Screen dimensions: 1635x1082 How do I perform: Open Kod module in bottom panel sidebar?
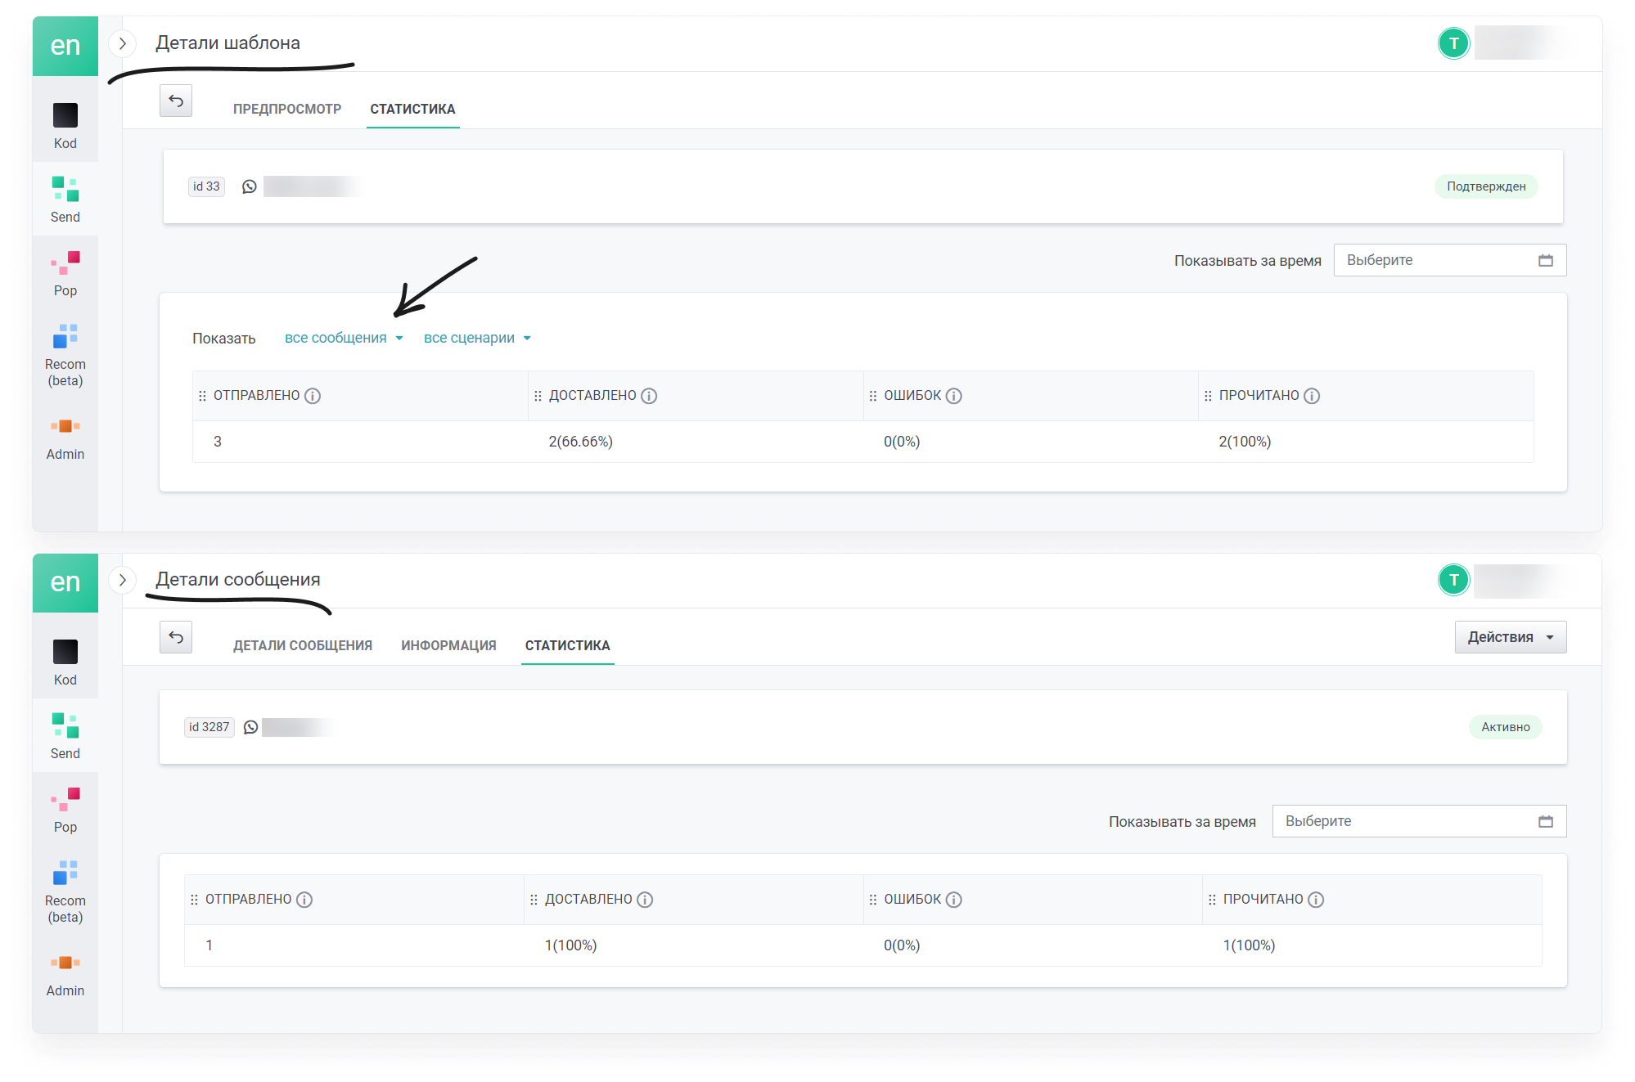click(x=65, y=662)
